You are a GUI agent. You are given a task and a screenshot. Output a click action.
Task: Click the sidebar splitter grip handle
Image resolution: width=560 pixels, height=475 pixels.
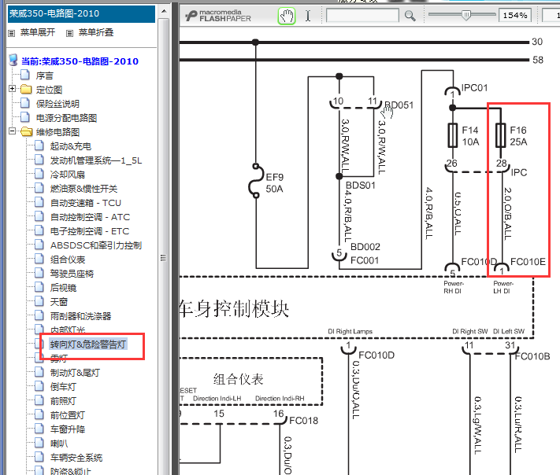tap(163, 258)
